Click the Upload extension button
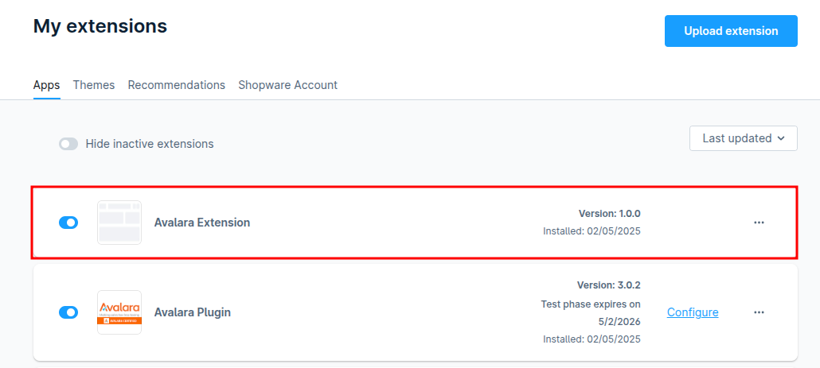The width and height of the screenshot is (820, 368). 731,31
